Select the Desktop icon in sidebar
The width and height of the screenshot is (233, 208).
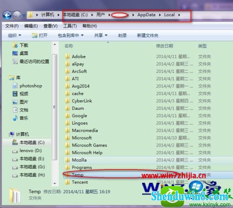coord(15,53)
